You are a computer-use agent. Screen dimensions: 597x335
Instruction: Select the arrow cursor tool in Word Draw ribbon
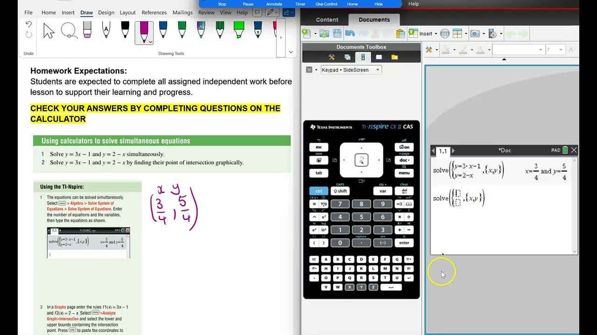tap(49, 31)
